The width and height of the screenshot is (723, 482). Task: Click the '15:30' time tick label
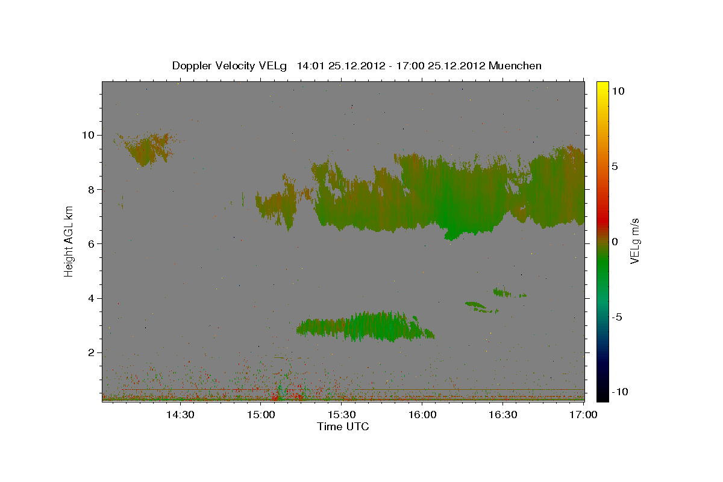342,415
